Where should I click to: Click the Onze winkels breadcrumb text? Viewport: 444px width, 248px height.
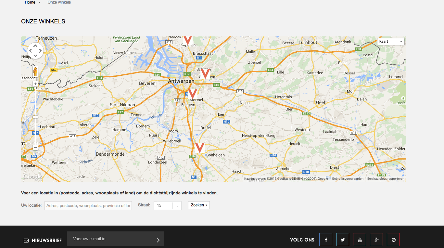(x=59, y=2)
